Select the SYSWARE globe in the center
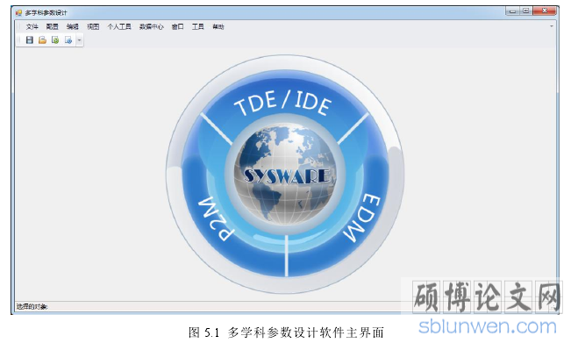578x343 pixels. coord(285,175)
